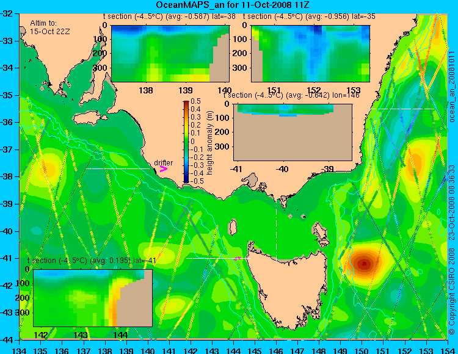Screen dimensions: 458x354
Task: Click the dark red eddy center east of Tasmania
Action: tap(364, 264)
